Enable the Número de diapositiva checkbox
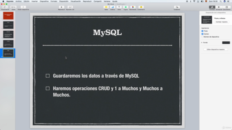 (202, 37)
